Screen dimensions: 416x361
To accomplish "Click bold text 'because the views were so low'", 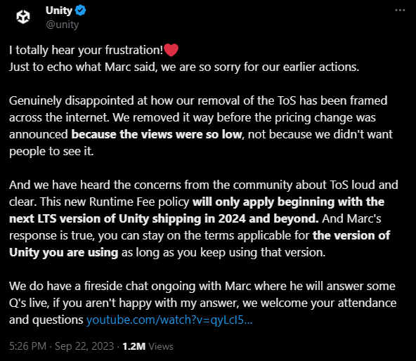I will coord(157,134).
